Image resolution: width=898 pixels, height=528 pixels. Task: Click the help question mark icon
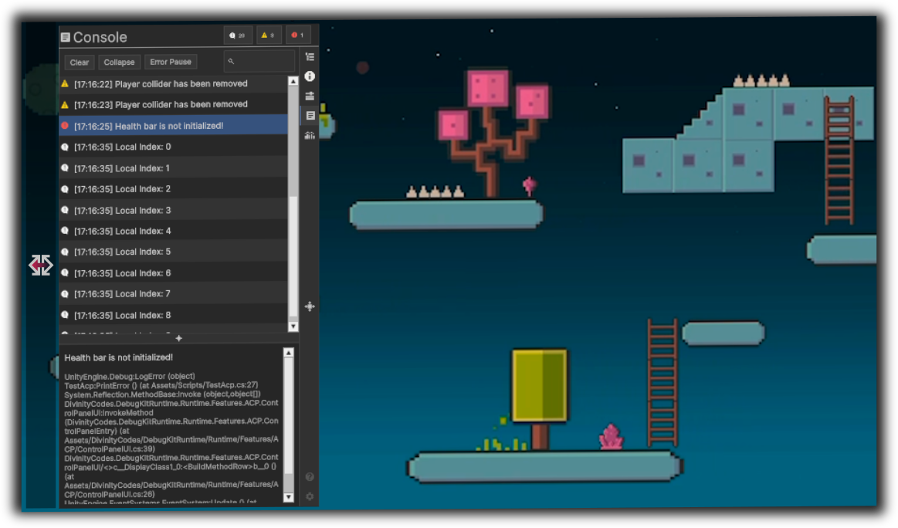[x=310, y=477]
